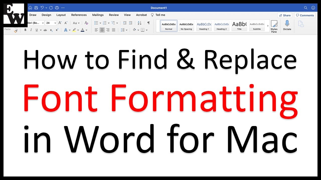Align text to the left

point(96,30)
